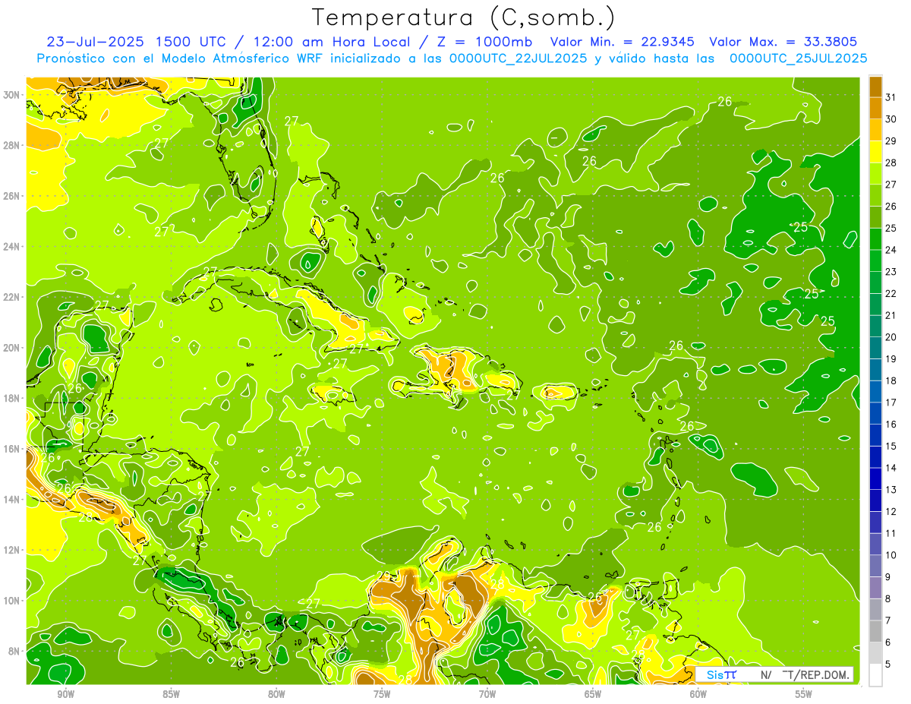911x704 pixels.
Task: Click the legend value 12
Action: tap(891, 512)
